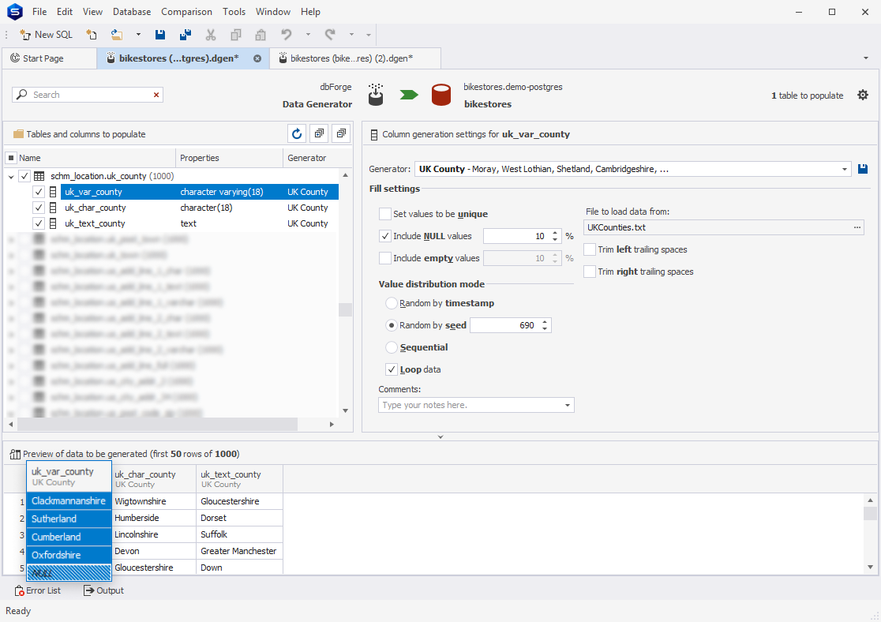
Task: Click the save generator settings disk icon
Action: [863, 169]
